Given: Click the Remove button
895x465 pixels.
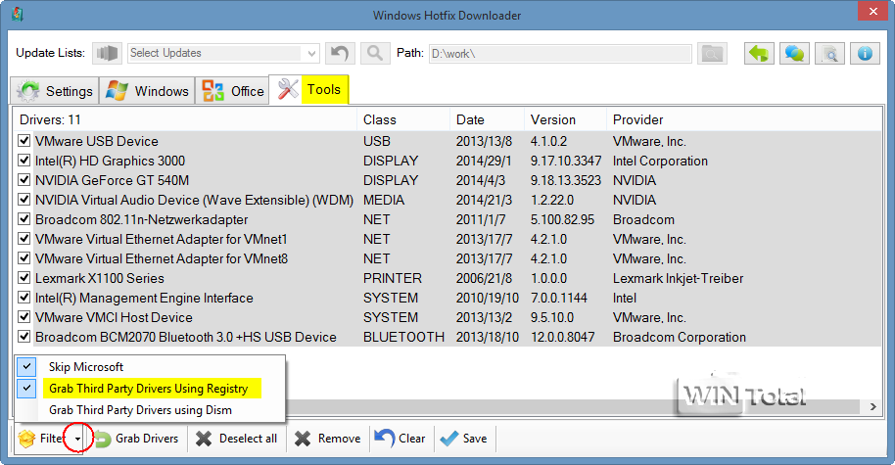Looking at the screenshot, I should coord(328,439).
